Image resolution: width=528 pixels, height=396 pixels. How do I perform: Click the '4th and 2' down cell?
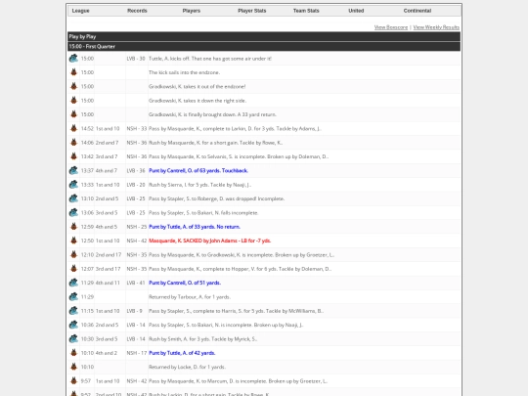107,353
